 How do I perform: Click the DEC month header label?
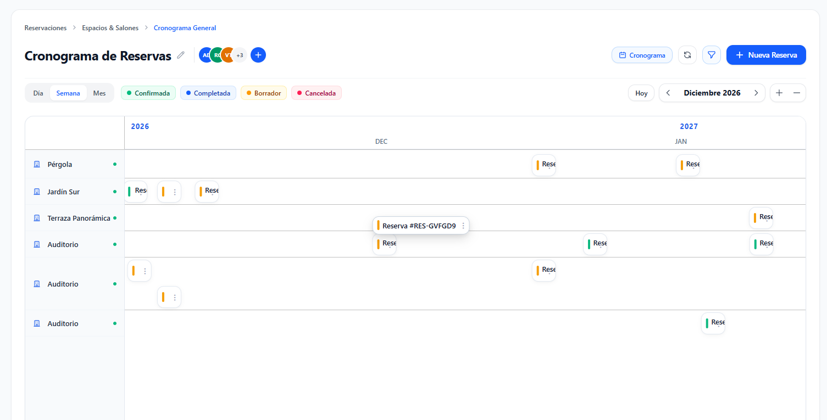pos(381,141)
